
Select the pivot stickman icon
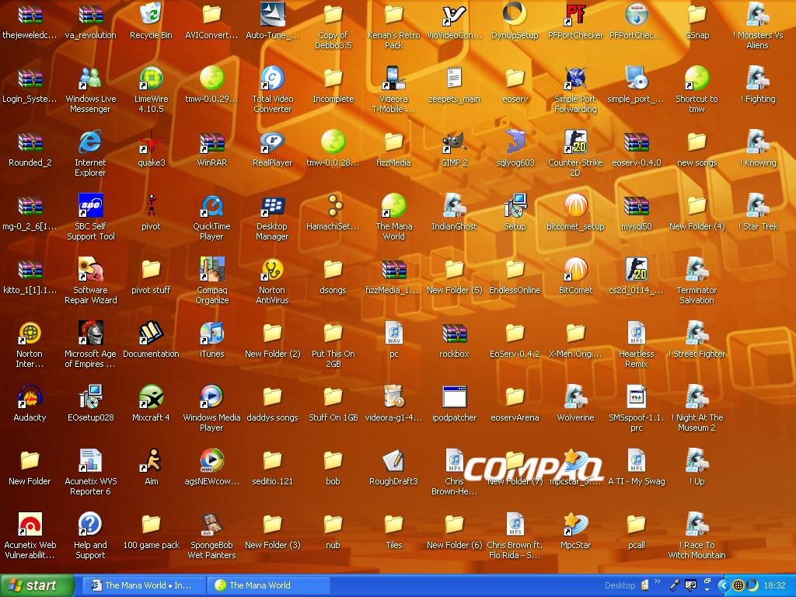click(x=151, y=205)
